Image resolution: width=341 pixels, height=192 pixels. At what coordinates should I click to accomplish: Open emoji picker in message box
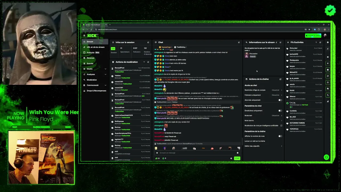(238, 153)
